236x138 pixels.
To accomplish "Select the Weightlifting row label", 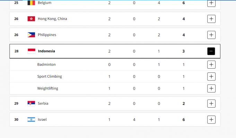I will pyautogui.click(x=47, y=88).
